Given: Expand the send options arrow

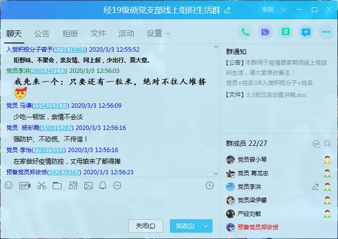Looking at the screenshot, I should pyautogui.click(x=207, y=226).
